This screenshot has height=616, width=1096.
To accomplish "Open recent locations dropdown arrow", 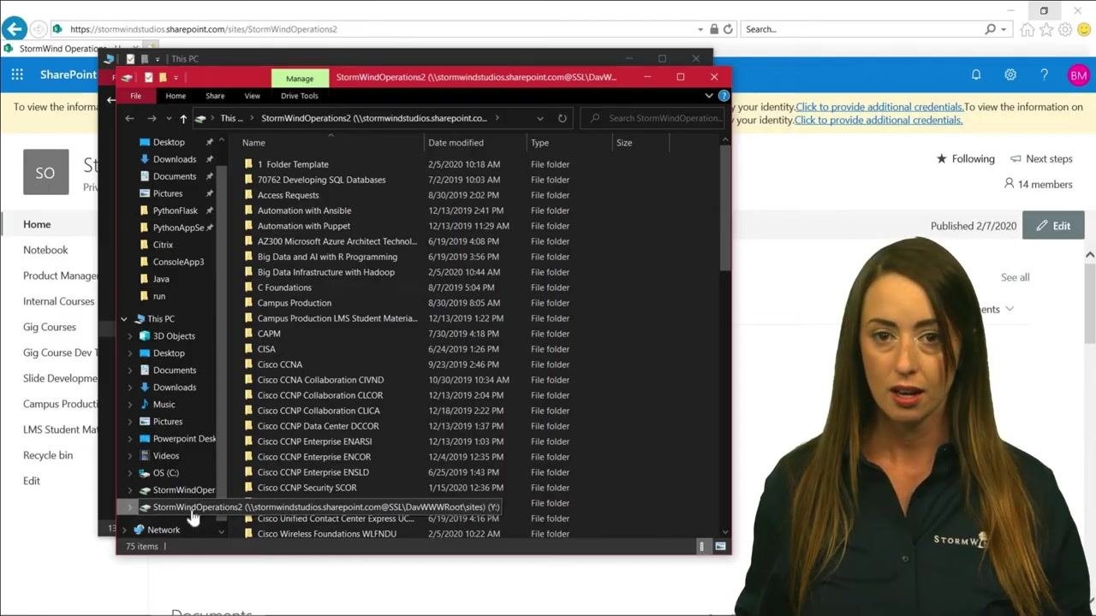I will 168,118.
